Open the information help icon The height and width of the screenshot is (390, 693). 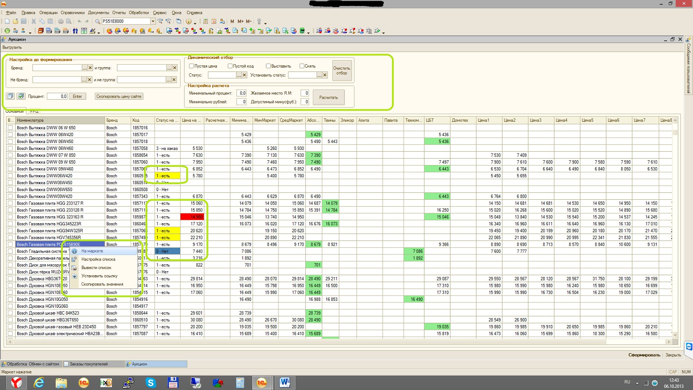[188, 21]
